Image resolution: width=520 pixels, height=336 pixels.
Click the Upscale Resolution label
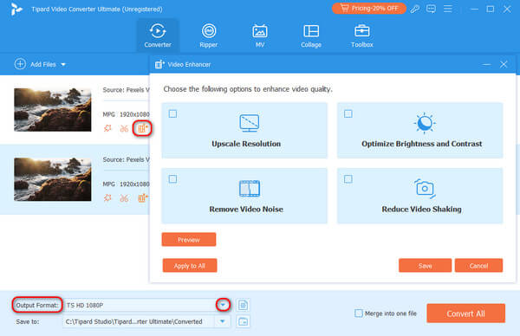pyautogui.click(x=246, y=144)
